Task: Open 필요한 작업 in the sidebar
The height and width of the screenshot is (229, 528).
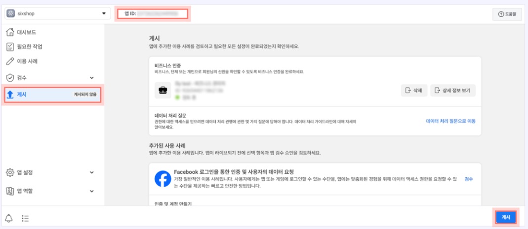Action: 30,47
